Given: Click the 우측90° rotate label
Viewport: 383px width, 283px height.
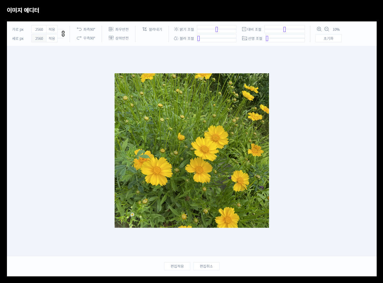Looking at the screenshot, I should [x=89, y=38].
